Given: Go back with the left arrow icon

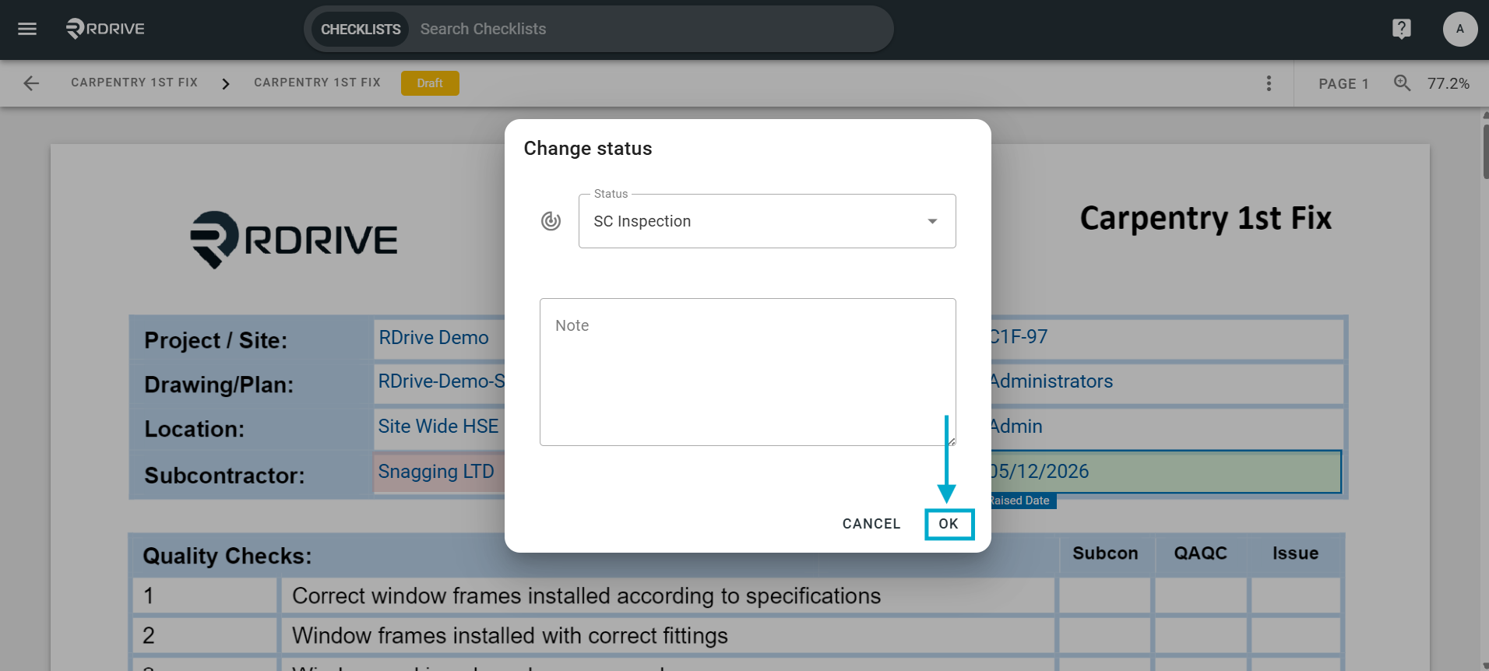Looking at the screenshot, I should 31,83.
